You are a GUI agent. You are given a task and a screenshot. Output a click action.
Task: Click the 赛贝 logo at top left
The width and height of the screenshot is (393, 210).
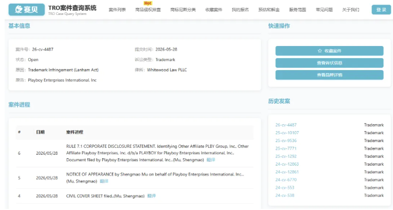coord(27,10)
